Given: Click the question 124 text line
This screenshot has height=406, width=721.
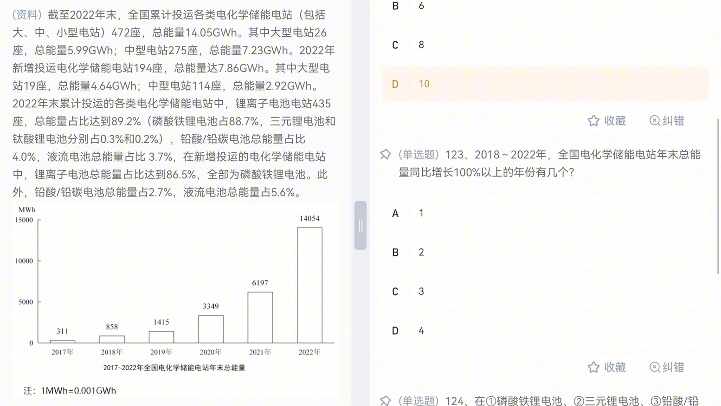Looking at the screenshot, I should [549, 400].
